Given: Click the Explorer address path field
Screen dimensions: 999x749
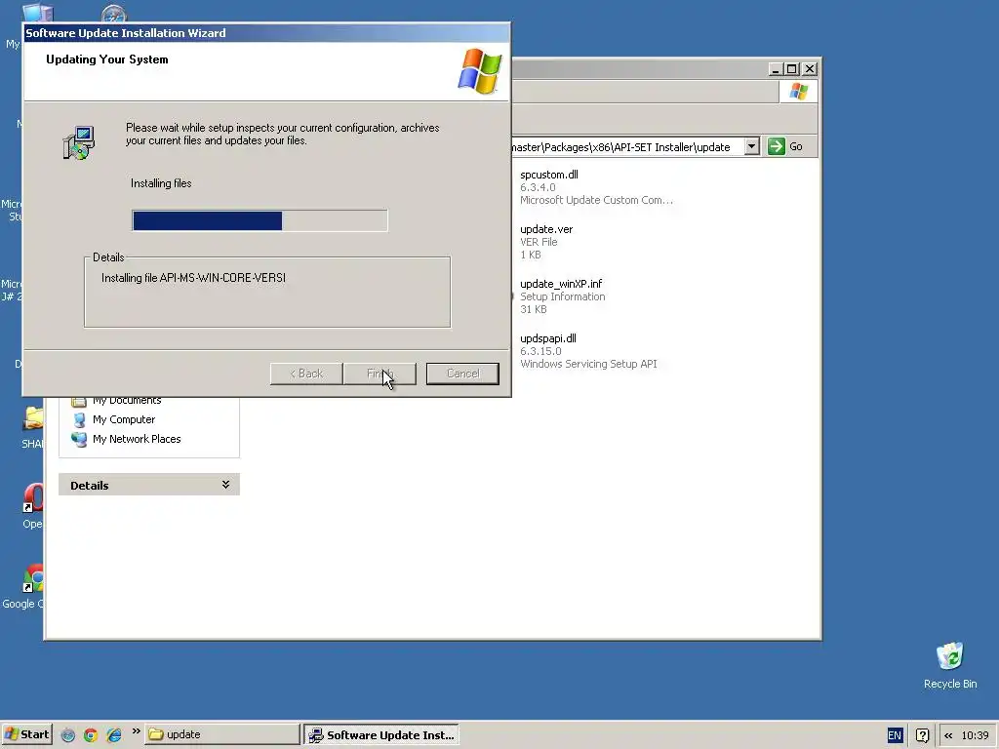Looking at the screenshot, I should coord(627,147).
